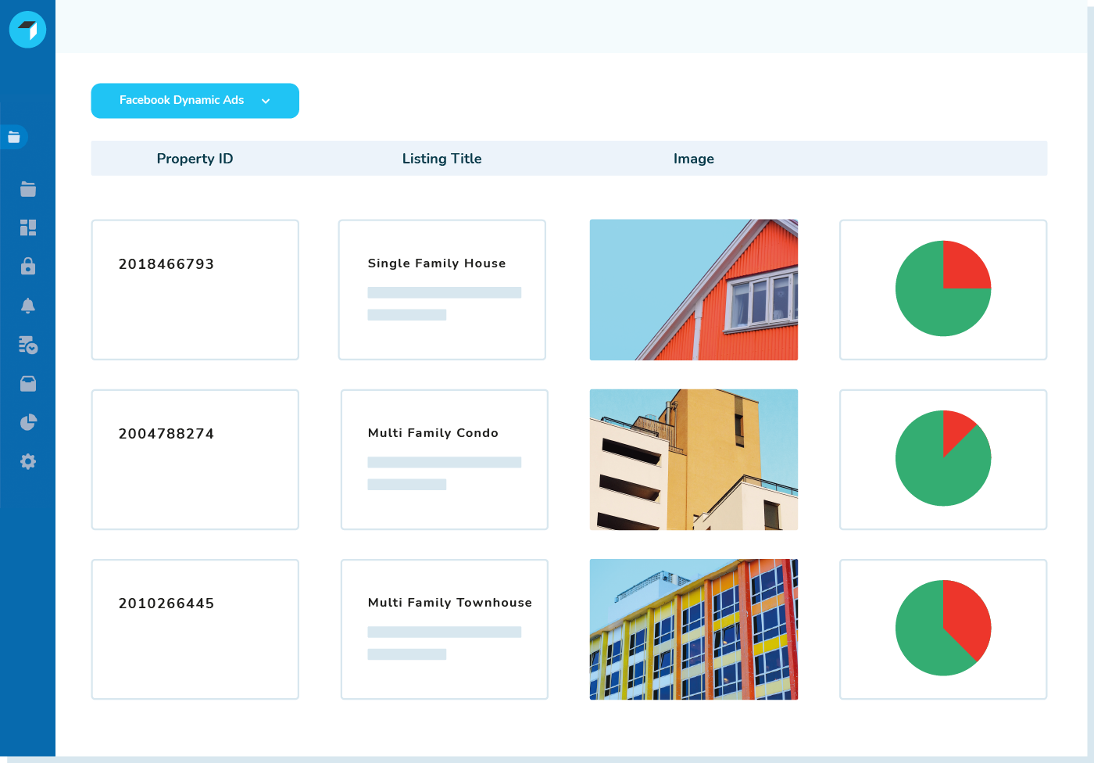Click the Listing Title column header
Viewport: 1094px width, 763px height.
pos(442,159)
